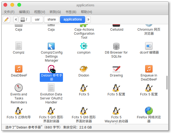171x133 pixels.
Task: Select Evolution Data Server OAuth2 Handler icon
Action: tap(51, 87)
